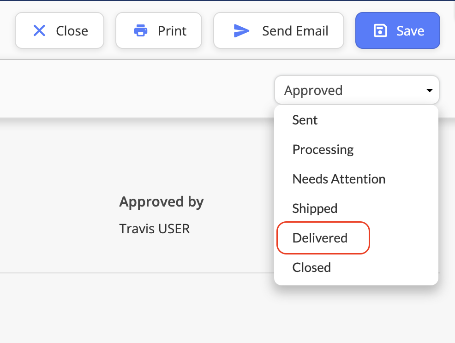Click the blue Save button
Image resolution: width=455 pixels, height=343 pixels.
[x=397, y=30]
